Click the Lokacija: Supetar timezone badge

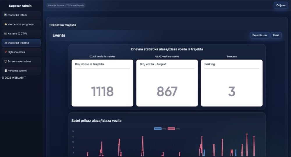(66, 5)
